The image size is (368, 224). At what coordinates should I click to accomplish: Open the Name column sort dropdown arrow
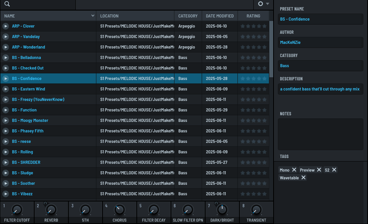(93, 16)
